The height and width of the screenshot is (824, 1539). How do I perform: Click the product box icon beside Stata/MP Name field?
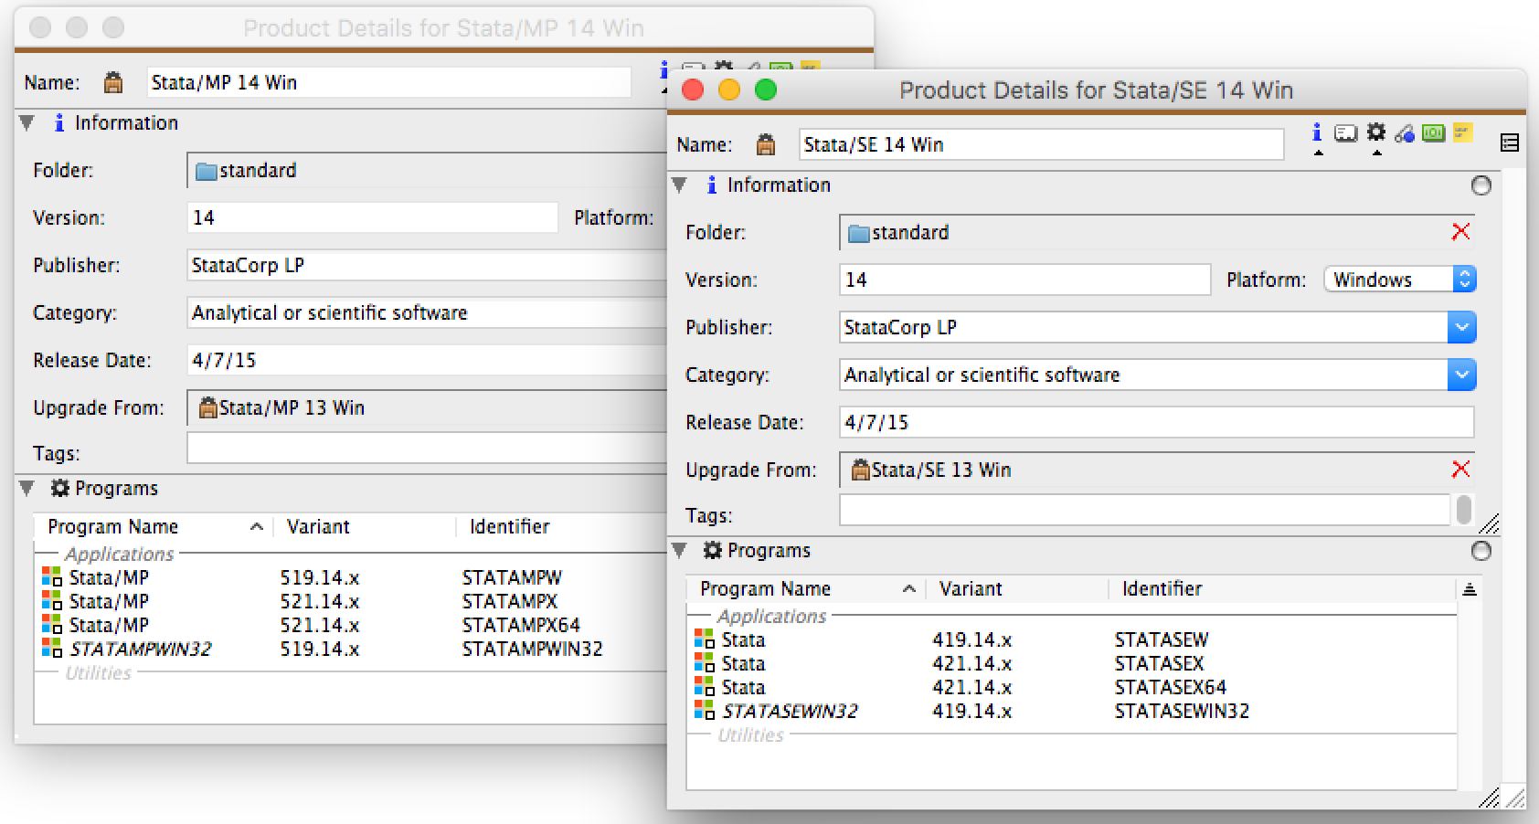pos(113,82)
